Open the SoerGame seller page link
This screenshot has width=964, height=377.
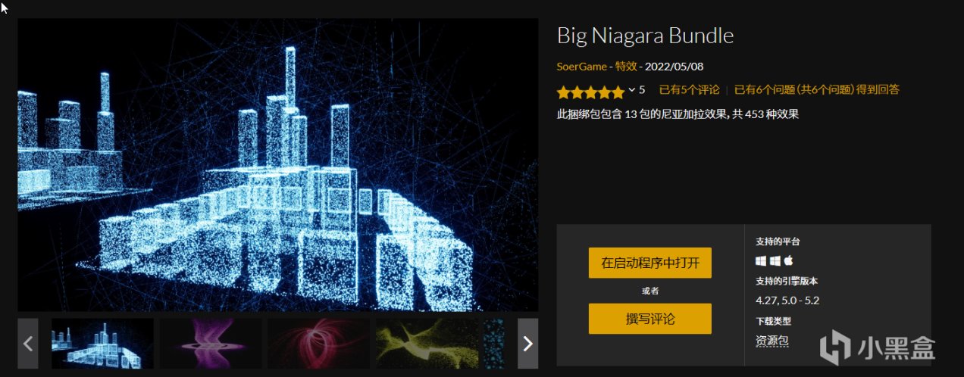coord(582,67)
